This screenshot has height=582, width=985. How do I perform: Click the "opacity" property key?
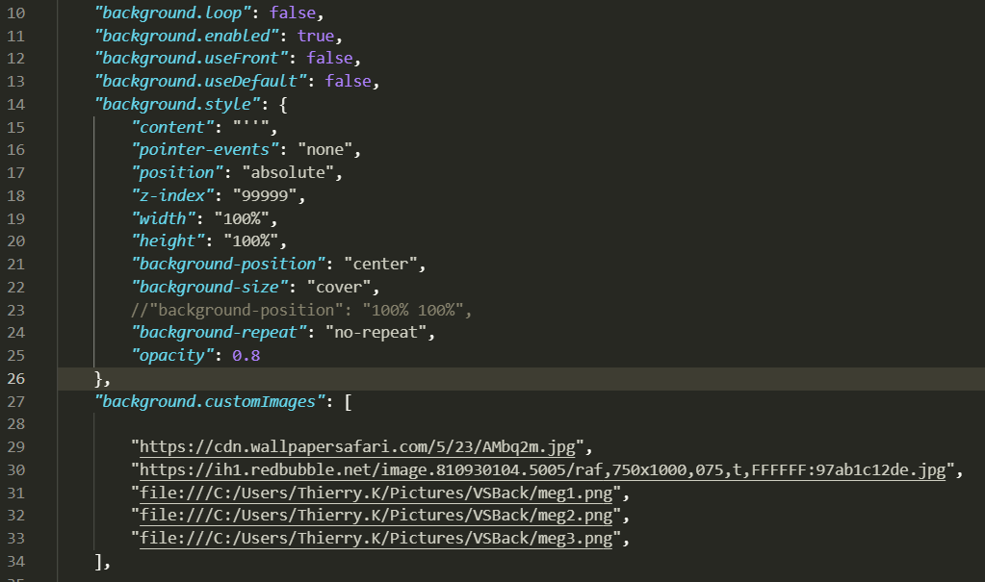[172, 356]
